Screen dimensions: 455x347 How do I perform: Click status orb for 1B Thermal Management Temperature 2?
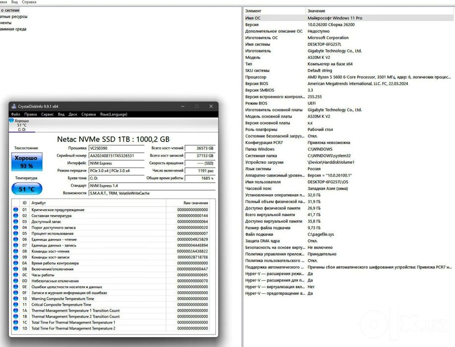16,316
